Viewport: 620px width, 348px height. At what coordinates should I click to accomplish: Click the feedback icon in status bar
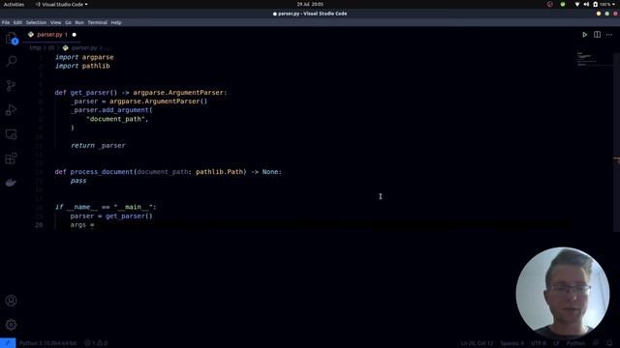point(596,343)
